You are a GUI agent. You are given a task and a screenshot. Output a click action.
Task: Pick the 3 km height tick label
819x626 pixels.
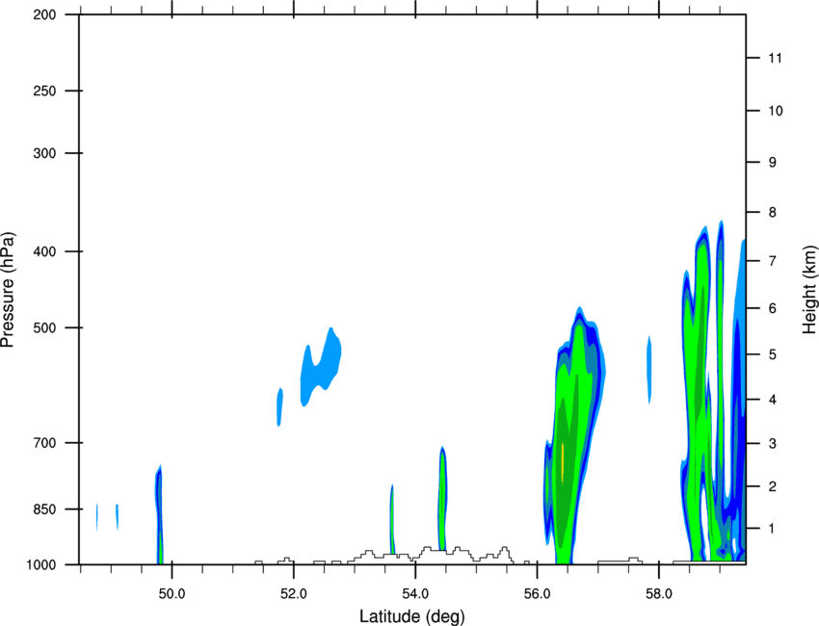coord(772,444)
